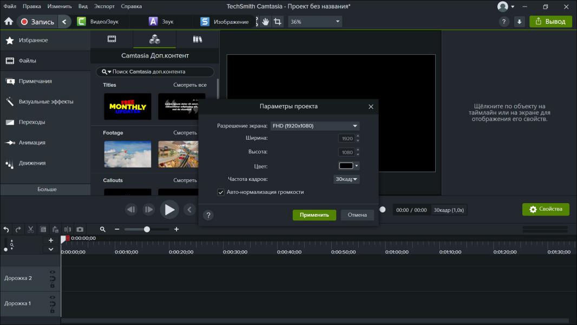
Task: Add a new track with plus button
Action: click(51, 240)
